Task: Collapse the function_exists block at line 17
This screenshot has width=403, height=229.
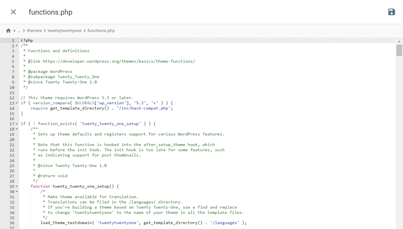Action: (x=17, y=124)
